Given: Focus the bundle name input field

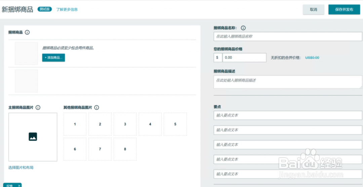Looking at the screenshot, I should coord(288,37).
